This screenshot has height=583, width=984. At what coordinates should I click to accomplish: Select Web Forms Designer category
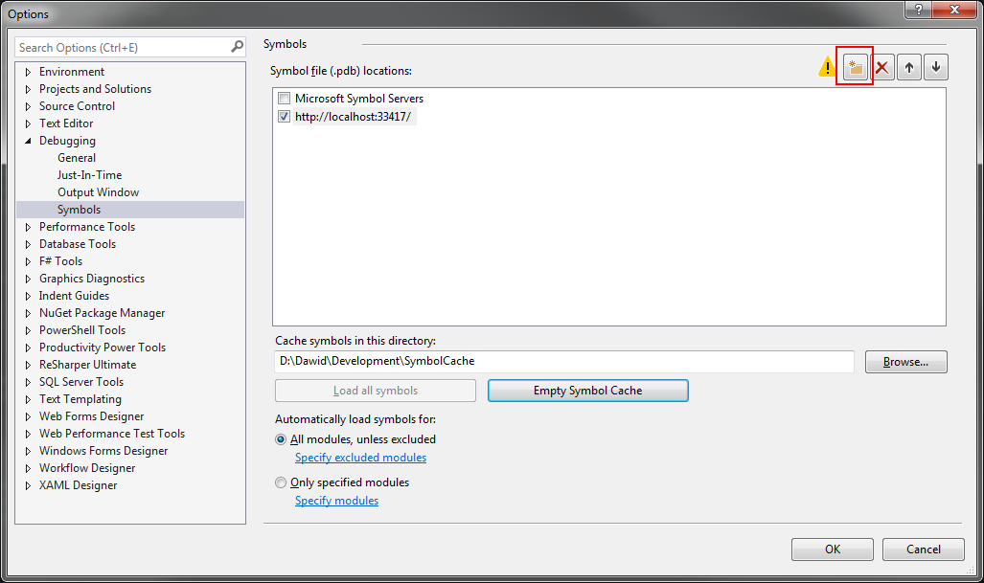(92, 416)
